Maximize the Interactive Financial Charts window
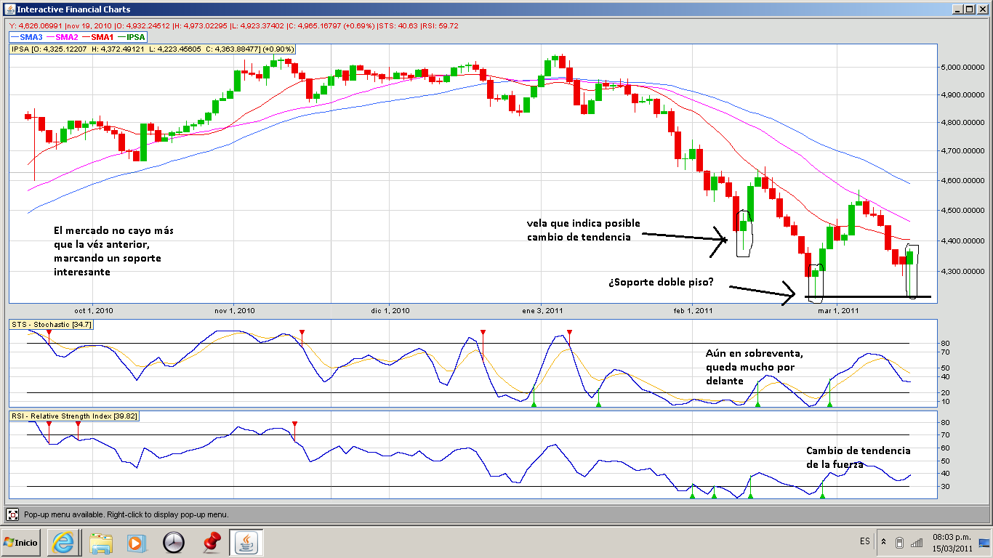This screenshot has height=558, width=993. pos(969,9)
